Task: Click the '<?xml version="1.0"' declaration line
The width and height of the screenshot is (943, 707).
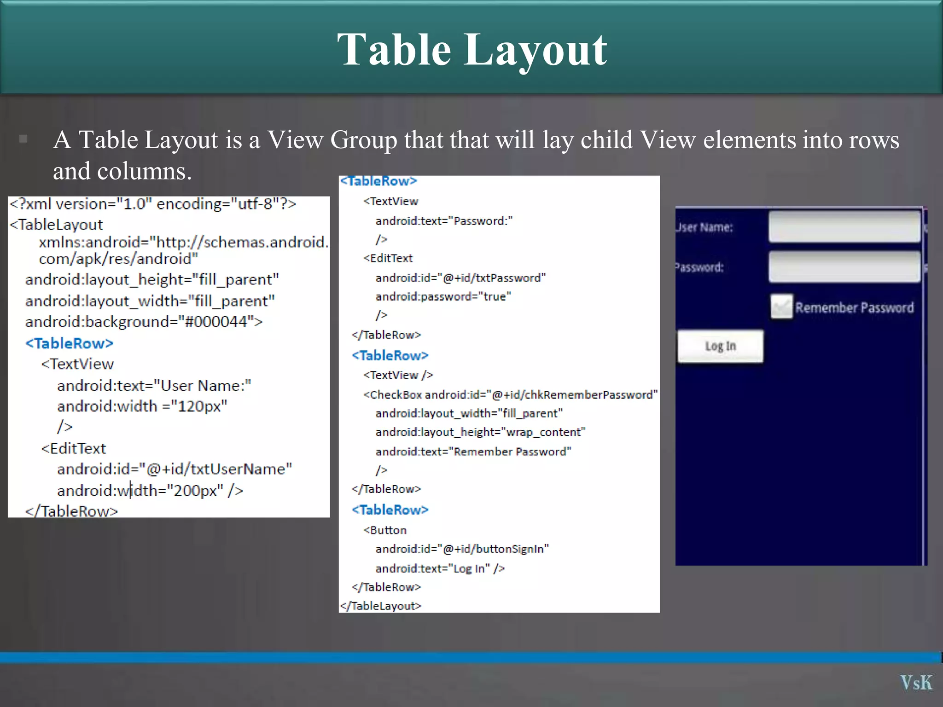Action: point(153,204)
